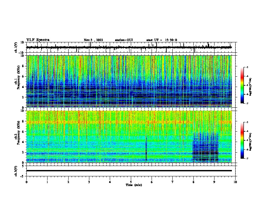Select the "ch.1(V)" waveform axis label
The width and height of the screenshot is (265, 204).
[x=16, y=47]
